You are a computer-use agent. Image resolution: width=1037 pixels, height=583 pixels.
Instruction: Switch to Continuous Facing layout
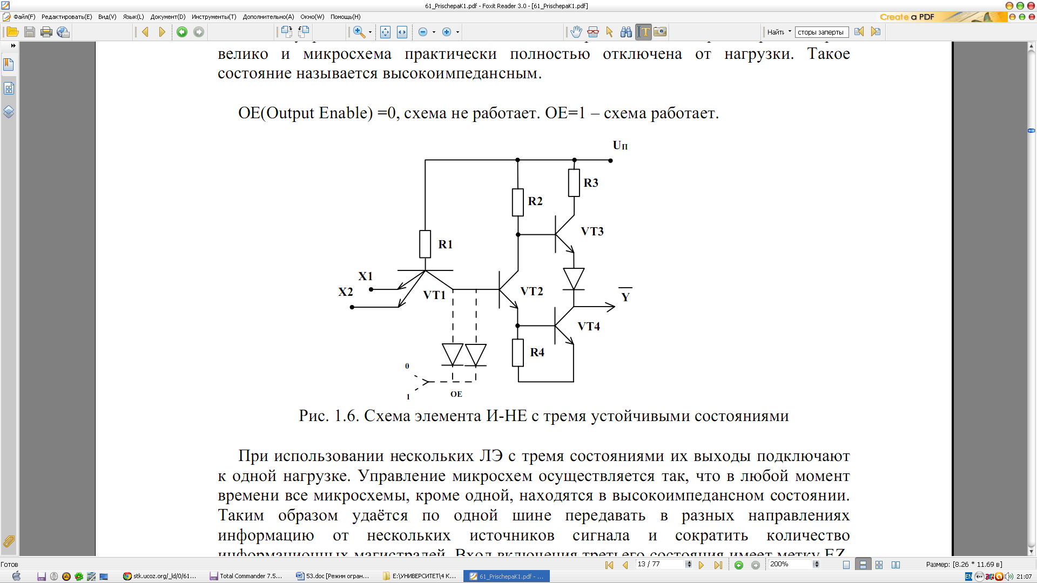pyautogui.click(x=879, y=565)
